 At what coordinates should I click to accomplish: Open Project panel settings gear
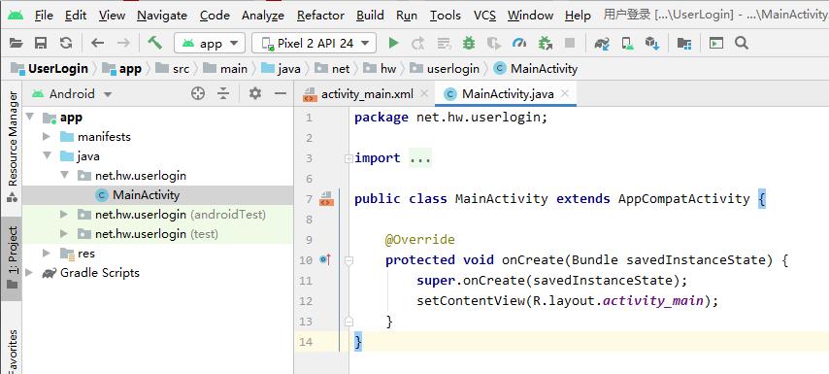255,94
